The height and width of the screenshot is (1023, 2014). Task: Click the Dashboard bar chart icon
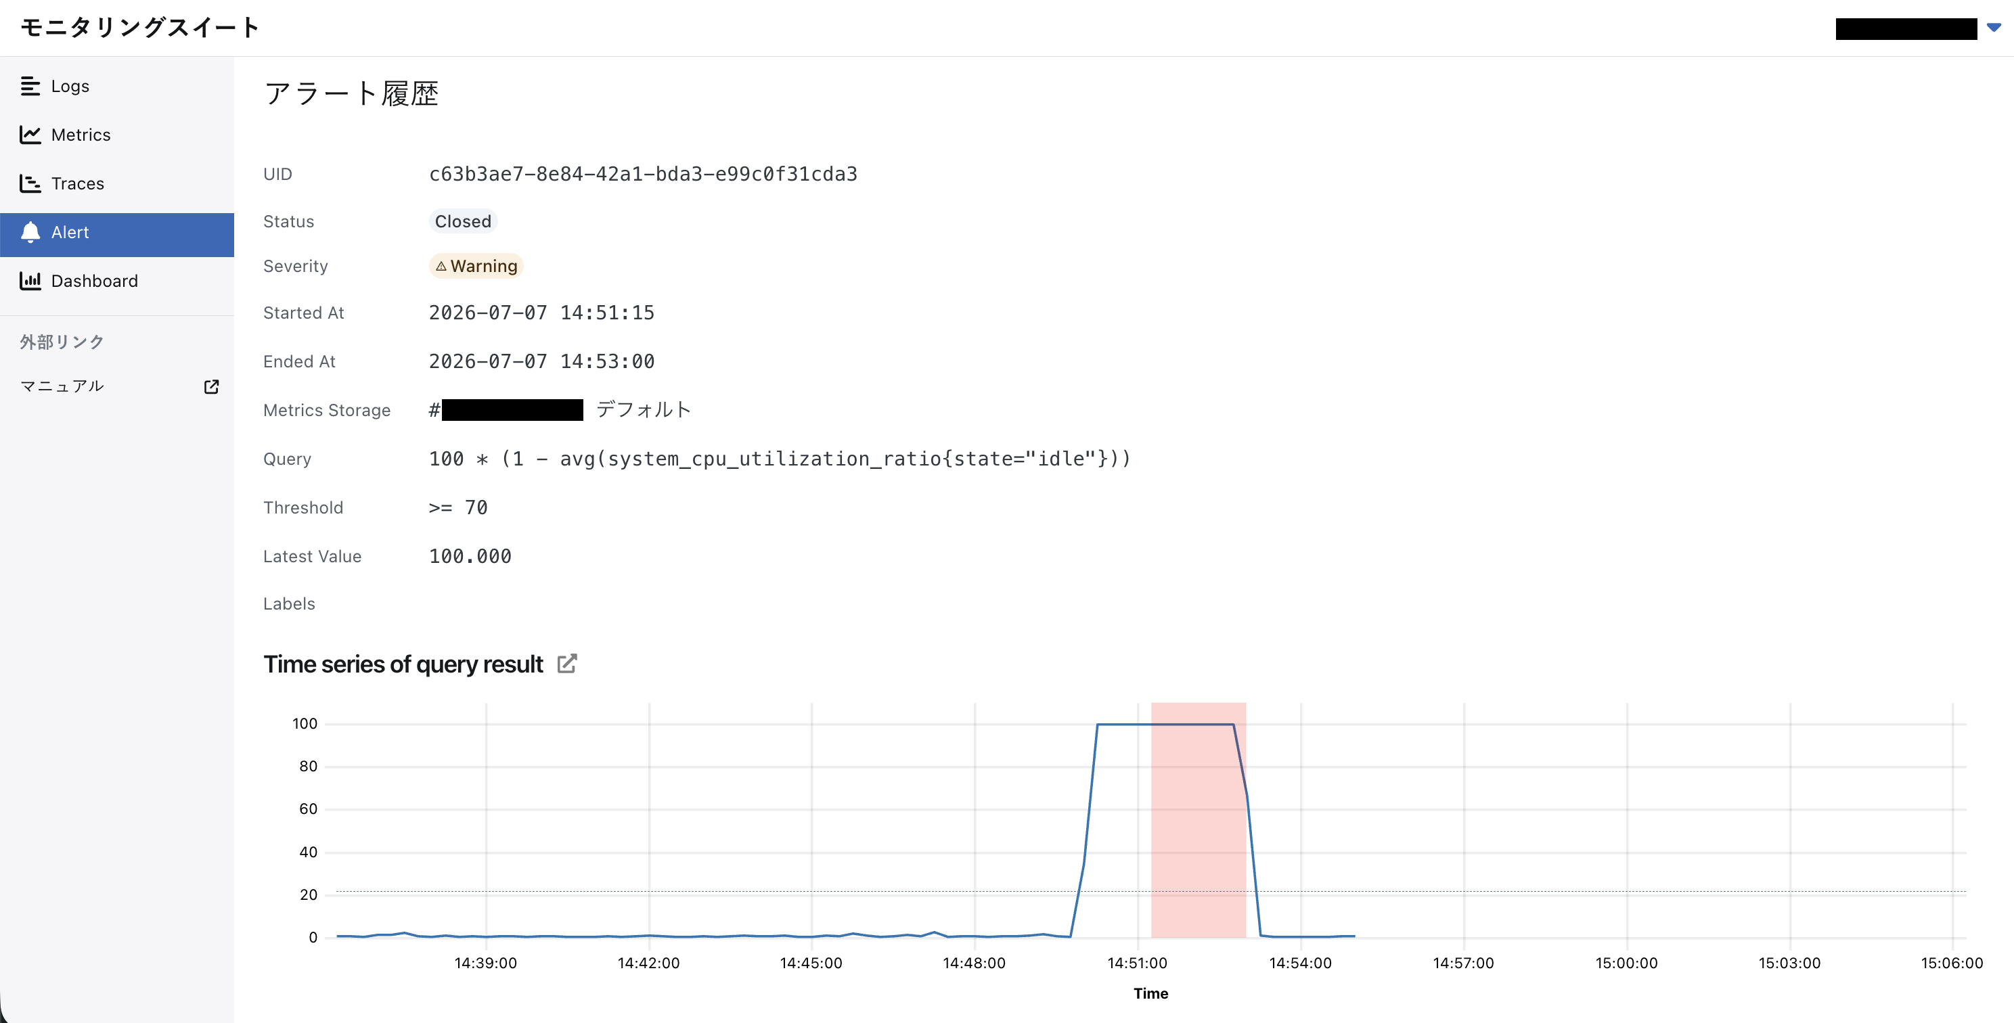pos(30,281)
